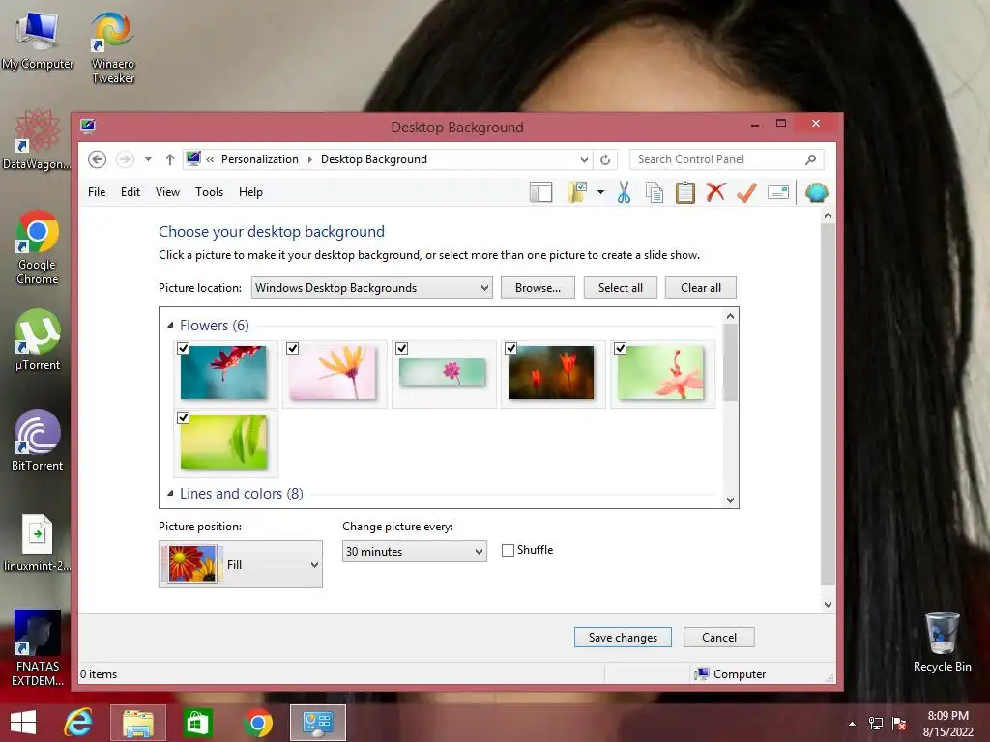Select the µTorrent desktop icon
990x742 pixels.
pyautogui.click(x=38, y=339)
